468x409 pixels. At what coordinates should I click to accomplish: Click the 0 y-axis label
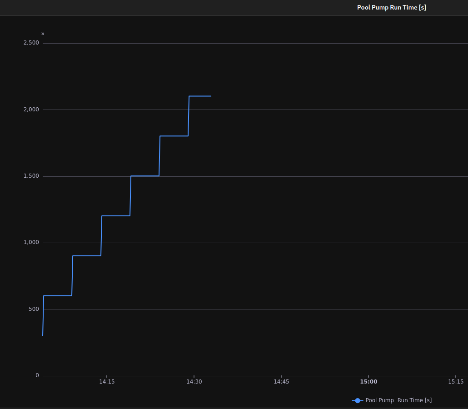(x=37, y=375)
